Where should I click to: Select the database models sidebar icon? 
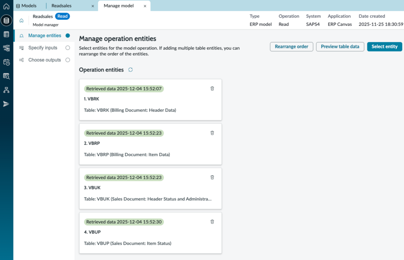pyautogui.click(x=6, y=21)
